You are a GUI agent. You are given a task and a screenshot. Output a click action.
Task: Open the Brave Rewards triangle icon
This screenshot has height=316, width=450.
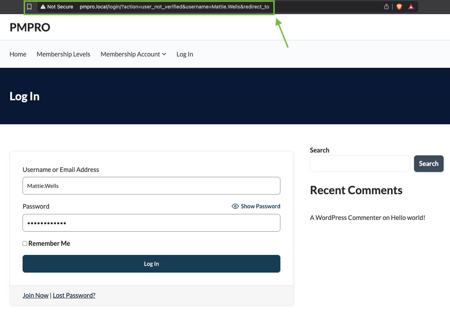point(411,6)
